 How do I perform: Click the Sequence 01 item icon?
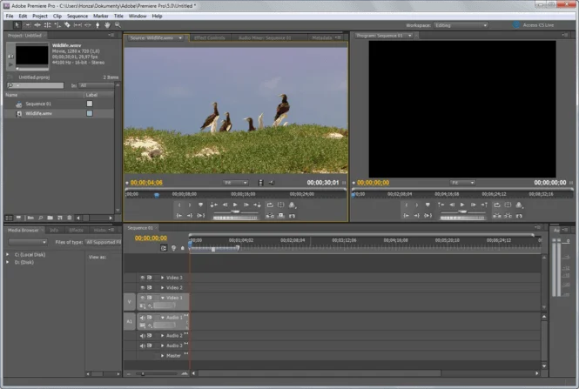[17, 104]
